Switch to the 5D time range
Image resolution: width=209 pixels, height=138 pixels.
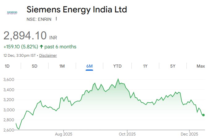[x=35, y=66]
